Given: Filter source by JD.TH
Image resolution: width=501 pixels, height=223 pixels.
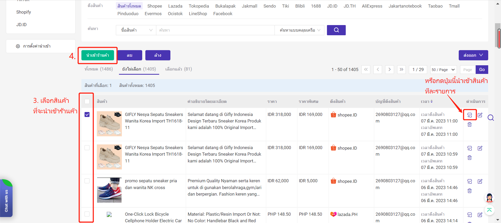Looking at the screenshot, I should pos(349,6).
